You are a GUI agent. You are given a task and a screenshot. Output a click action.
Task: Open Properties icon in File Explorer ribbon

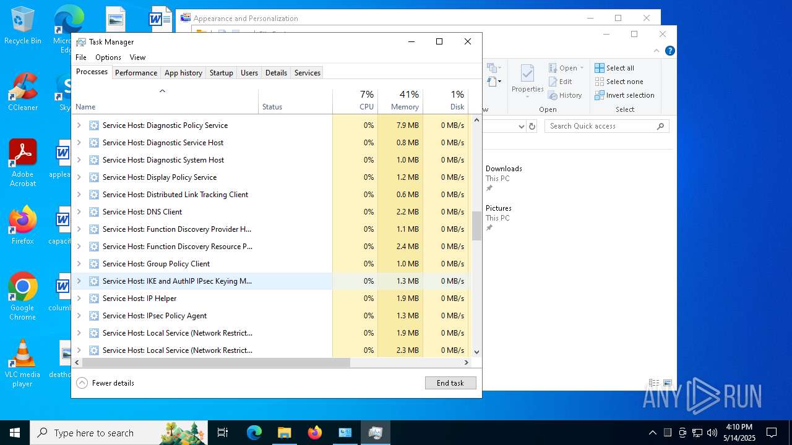pos(527,74)
